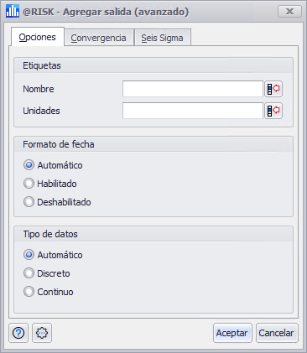This screenshot has width=307, height=353.
Task: Select Automático under Formato de fecha
Action: pyautogui.click(x=53, y=165)
